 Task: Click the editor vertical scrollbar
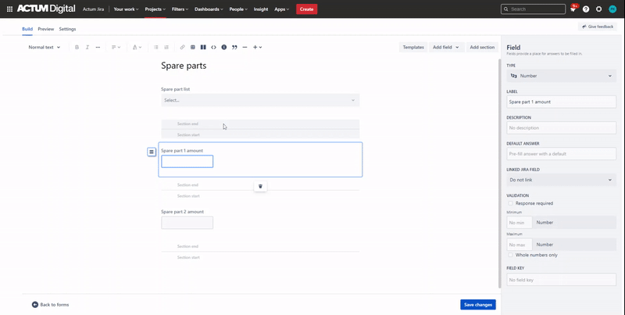click(500, 174)
